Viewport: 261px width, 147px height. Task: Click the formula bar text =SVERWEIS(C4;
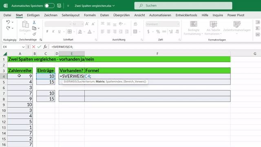(x=62, y=47)
